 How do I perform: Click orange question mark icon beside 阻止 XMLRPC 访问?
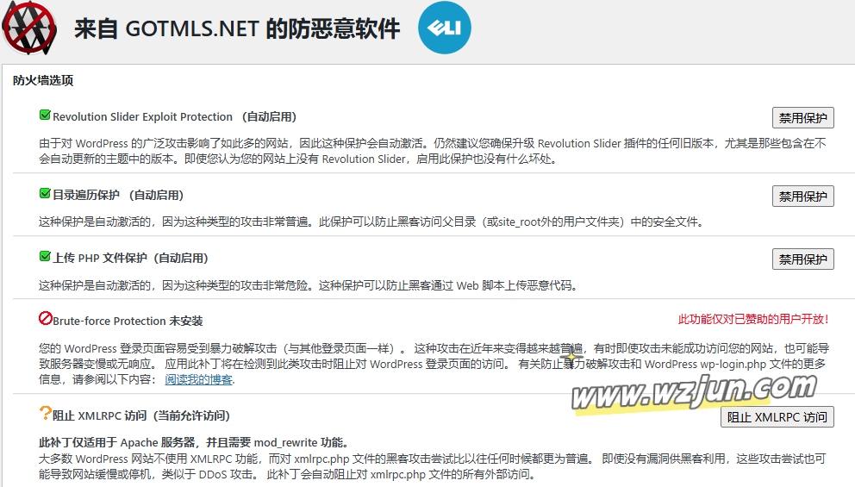click(x=46, y=414)
